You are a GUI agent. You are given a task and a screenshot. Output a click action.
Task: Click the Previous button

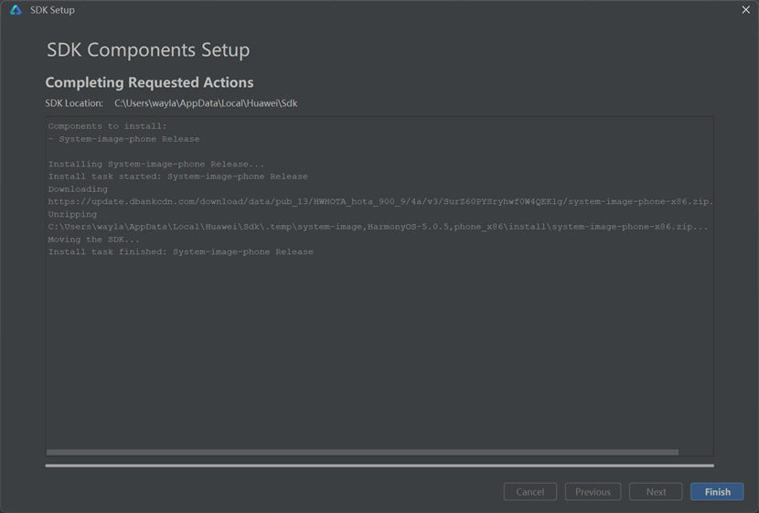[x=593, y=492]
